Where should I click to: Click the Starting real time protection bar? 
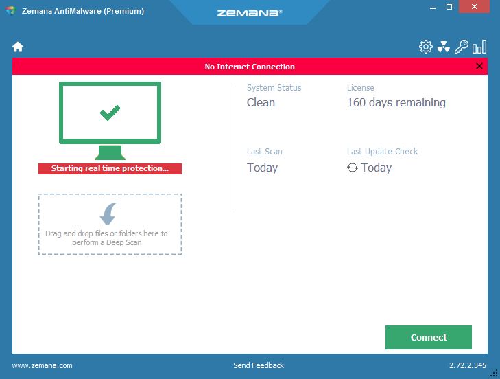[x=110, y=169]
